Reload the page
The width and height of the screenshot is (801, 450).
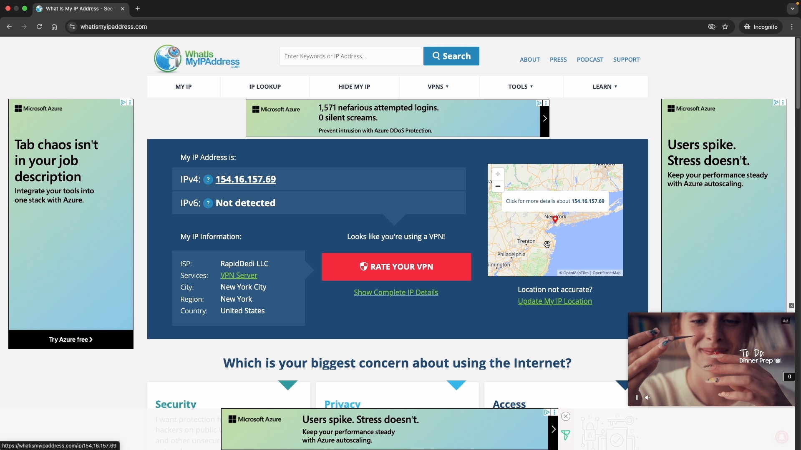pyautogui.click(x=39, y=27)
